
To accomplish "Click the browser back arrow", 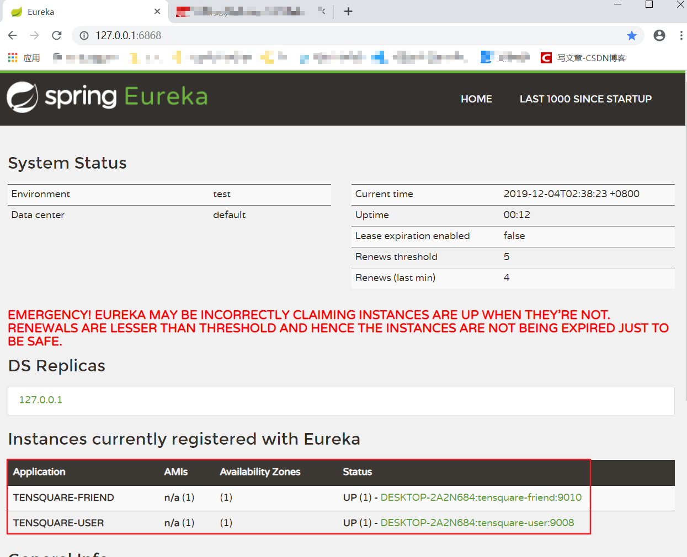I will click(13, 35).
